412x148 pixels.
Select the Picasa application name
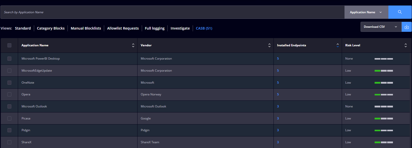tap(26, 118)
